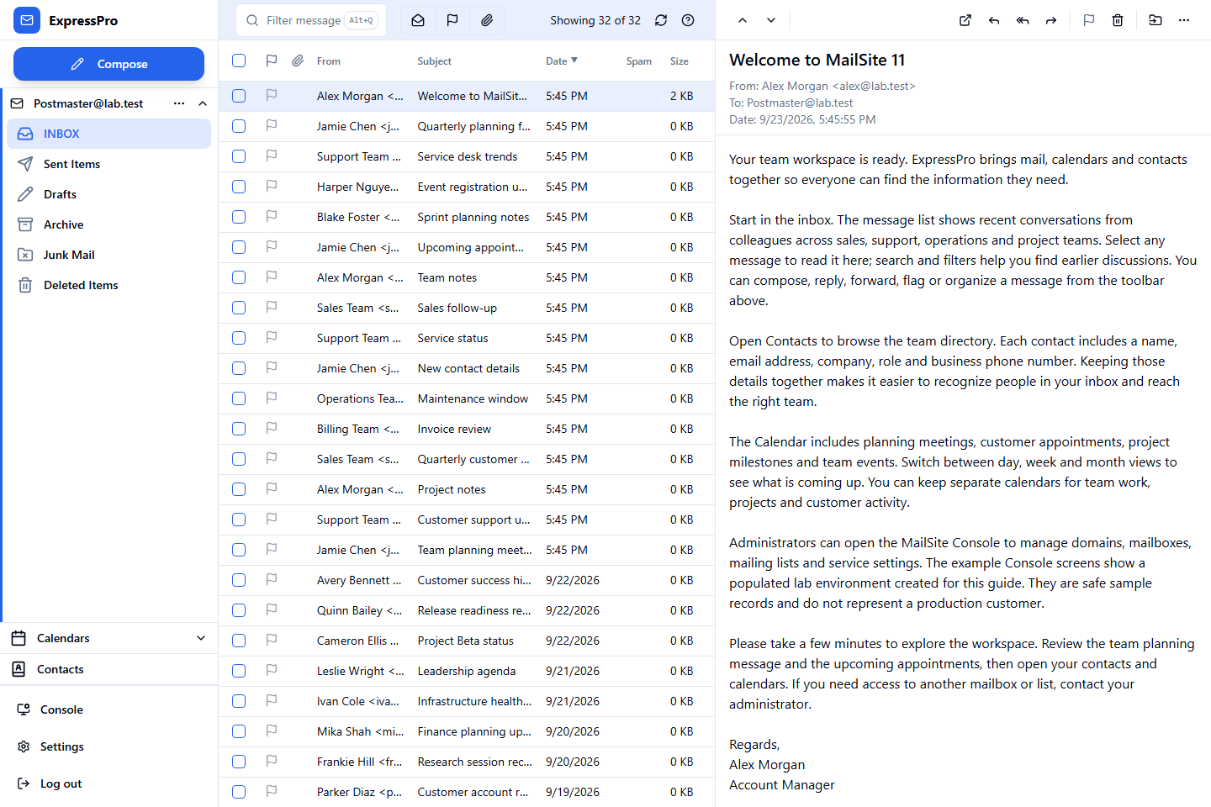Screen dimensions: 1211x807
Task: Move message to folder icon
Action: click(1155, 20)
